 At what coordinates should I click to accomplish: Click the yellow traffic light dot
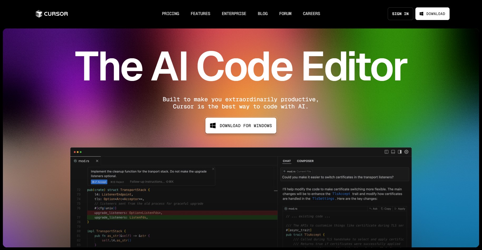click(x=78, y=152)
